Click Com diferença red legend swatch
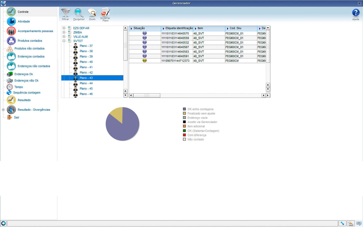Image resolution: width=363 pixels, height=227 pixels. coord(184,135)
